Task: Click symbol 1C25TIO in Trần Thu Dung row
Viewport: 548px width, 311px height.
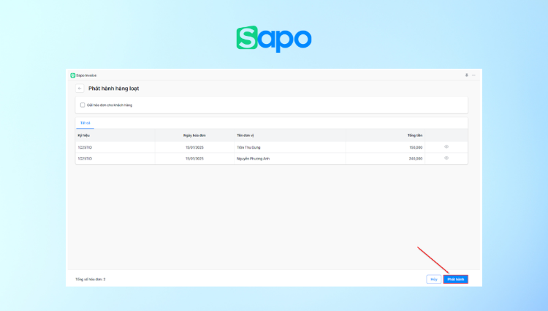Action: [85, 148]
